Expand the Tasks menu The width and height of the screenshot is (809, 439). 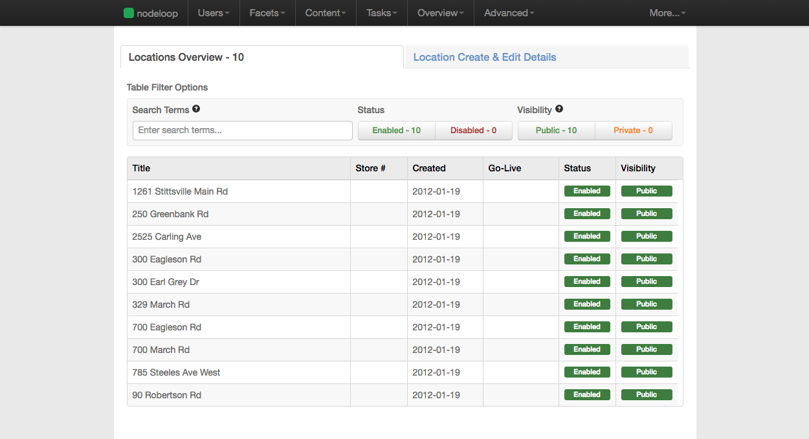[382, 13]
